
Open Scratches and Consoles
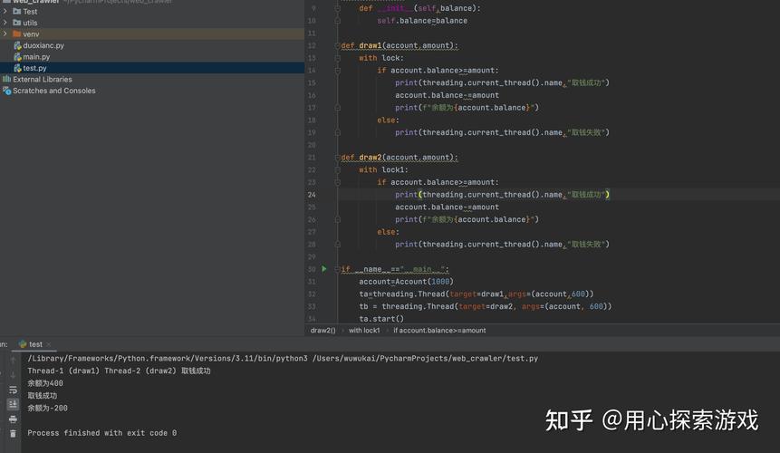click(54, 91)
